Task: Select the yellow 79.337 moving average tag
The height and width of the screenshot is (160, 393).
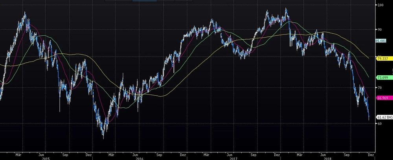Action: click(x=382, y=58)
